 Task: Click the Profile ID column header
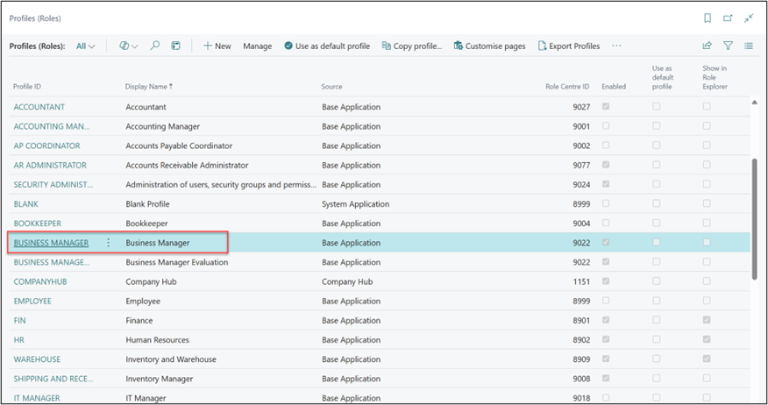27,87
